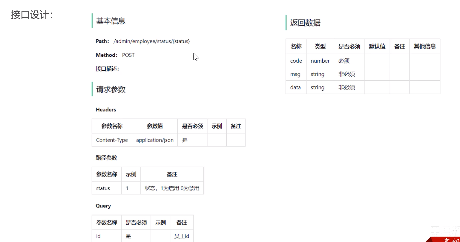
Task: Click the 接口设计 title text
Action: pyautogui.click(x=32, y=15)
